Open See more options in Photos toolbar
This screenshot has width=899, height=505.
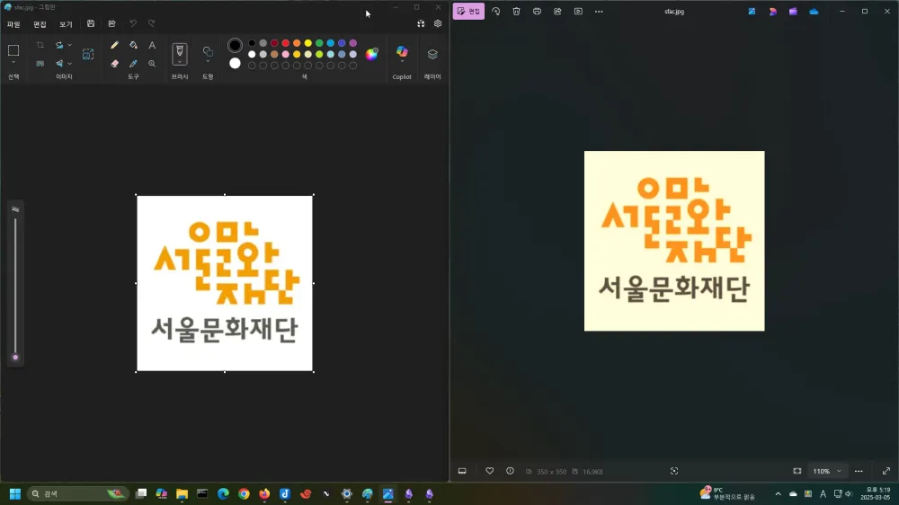pos(599,12)
